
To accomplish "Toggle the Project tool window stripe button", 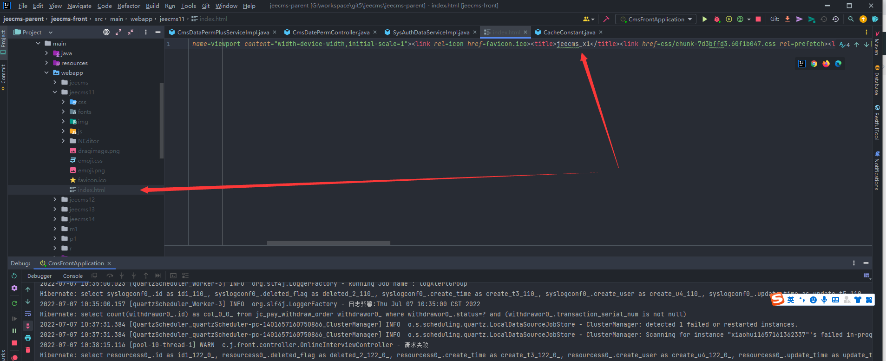I will click(x=3, y=42).
